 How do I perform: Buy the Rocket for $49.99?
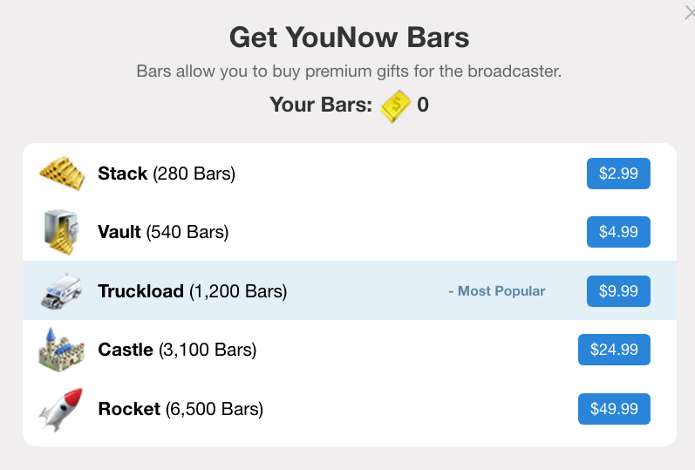click(614, 409)
